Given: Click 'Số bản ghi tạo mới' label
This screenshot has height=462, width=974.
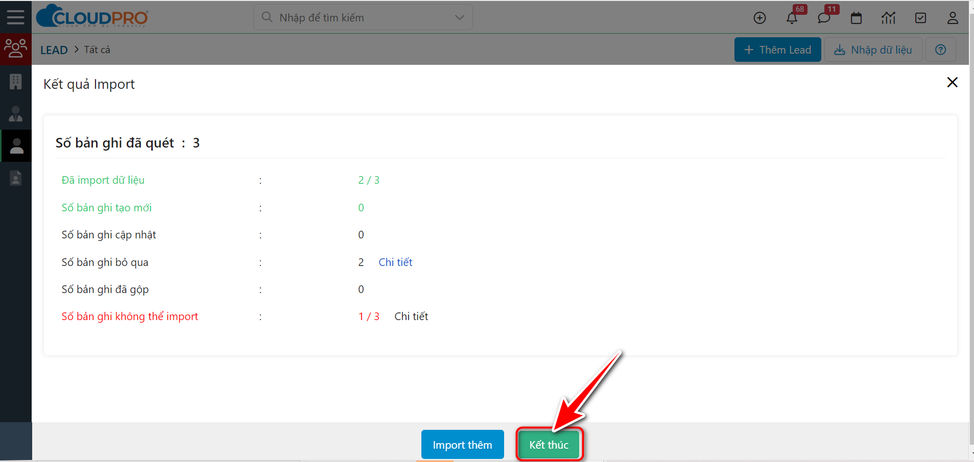Looking at the screenshot, I should pos(107,208).
